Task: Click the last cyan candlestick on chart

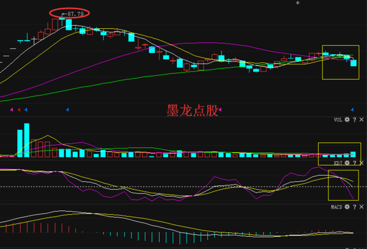Action: click(x=354, y=62)
